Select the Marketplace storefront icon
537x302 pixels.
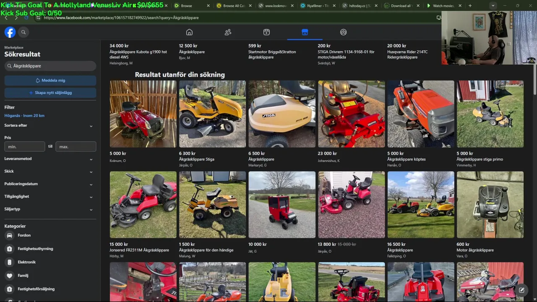[x=305, y=32]
